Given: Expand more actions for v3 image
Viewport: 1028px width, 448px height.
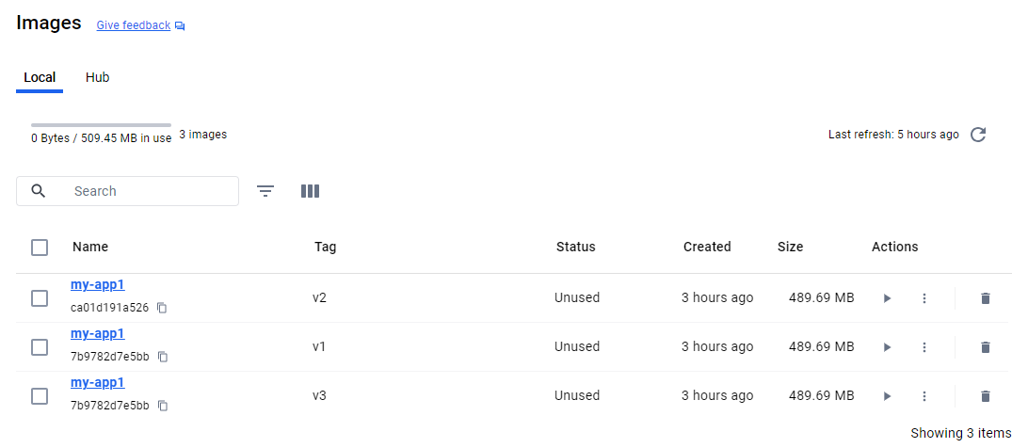Looking at the screenshot, I should [x=924, y=396].
